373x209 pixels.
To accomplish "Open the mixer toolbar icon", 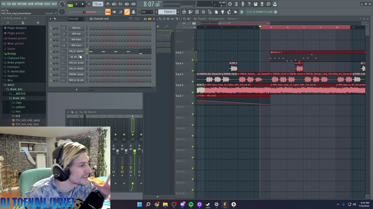I will point(203,12).
